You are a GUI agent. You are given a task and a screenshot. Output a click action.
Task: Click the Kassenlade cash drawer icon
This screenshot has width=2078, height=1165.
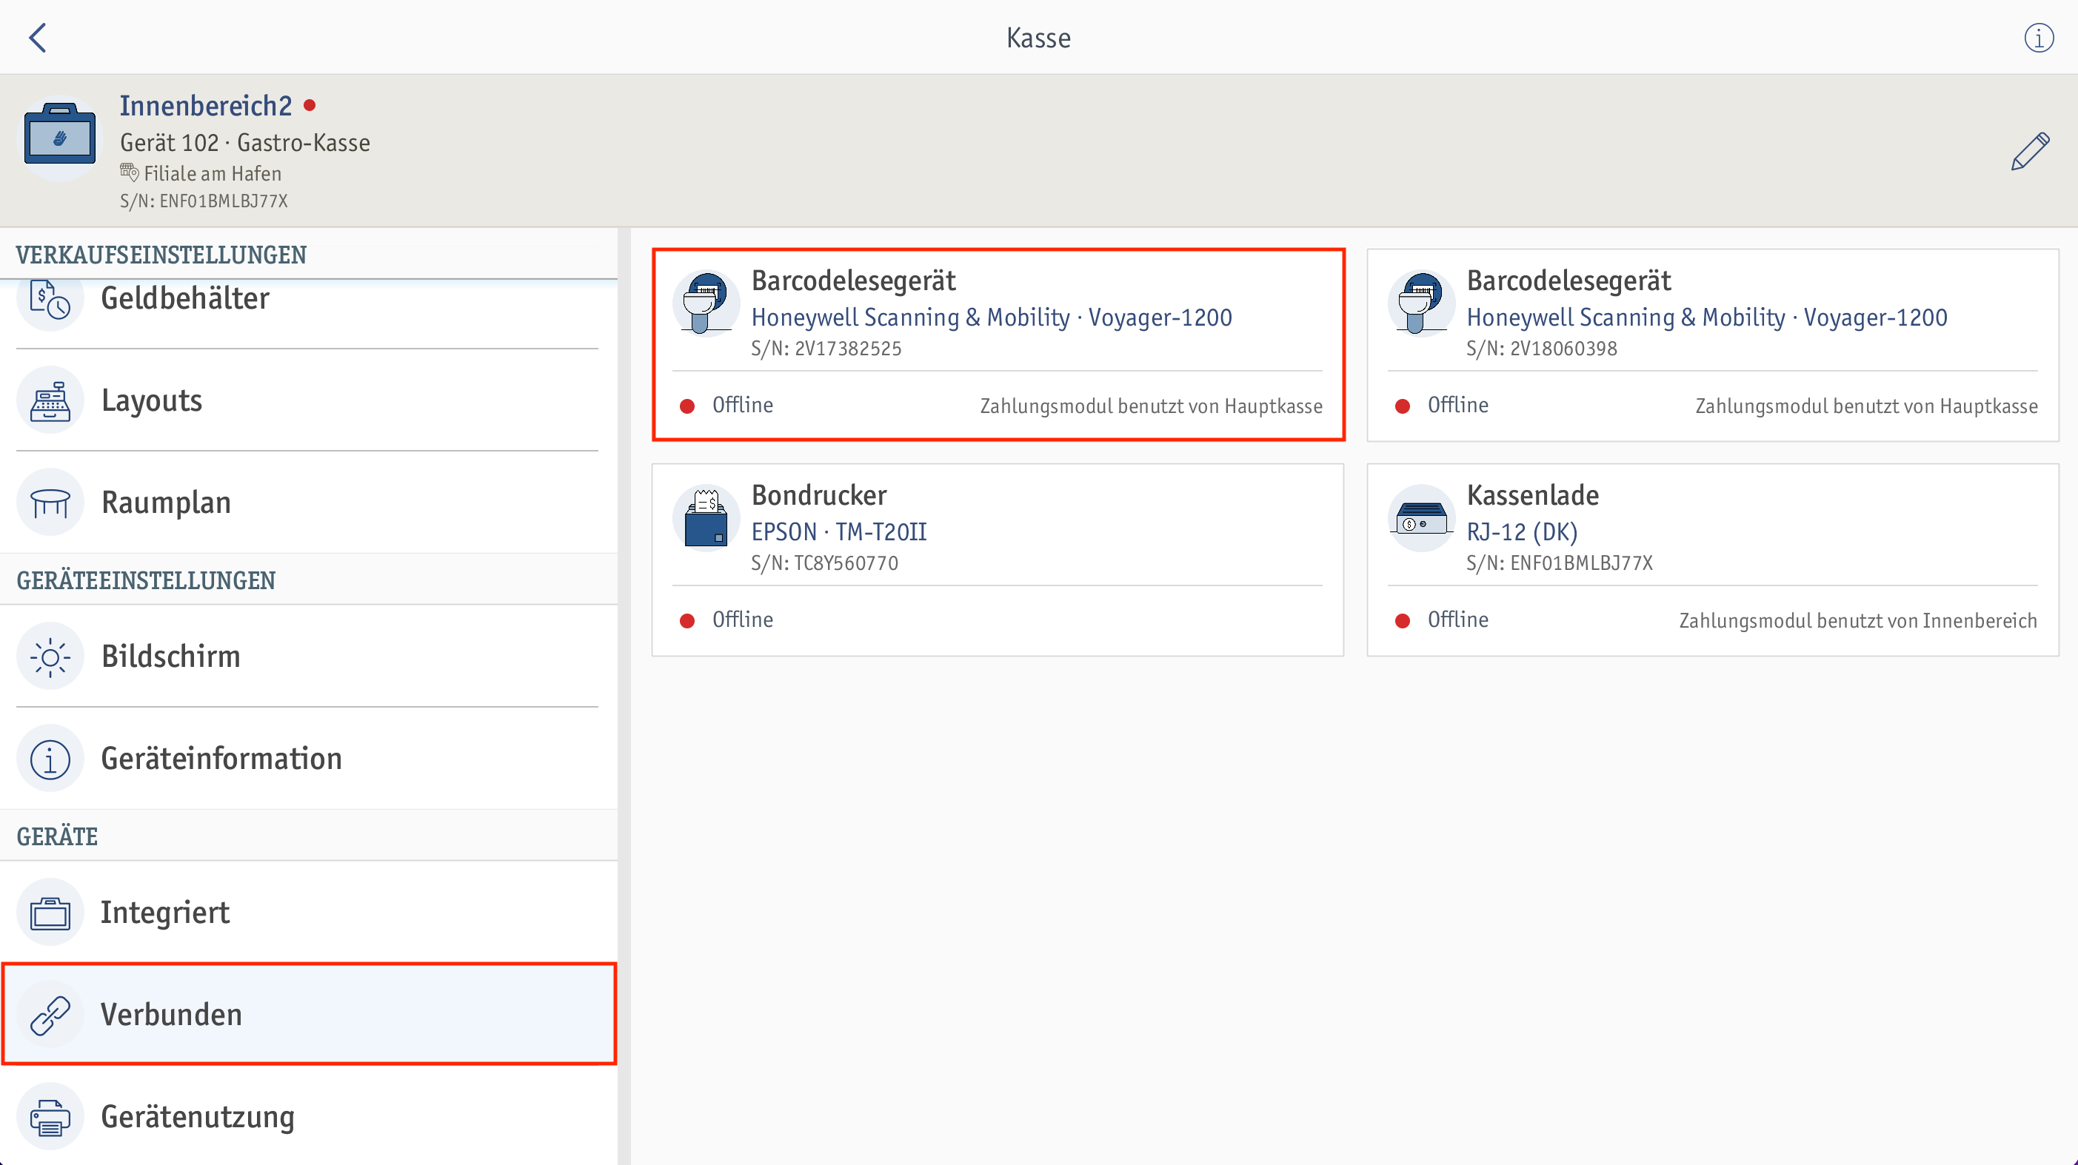click(1421, 517)
